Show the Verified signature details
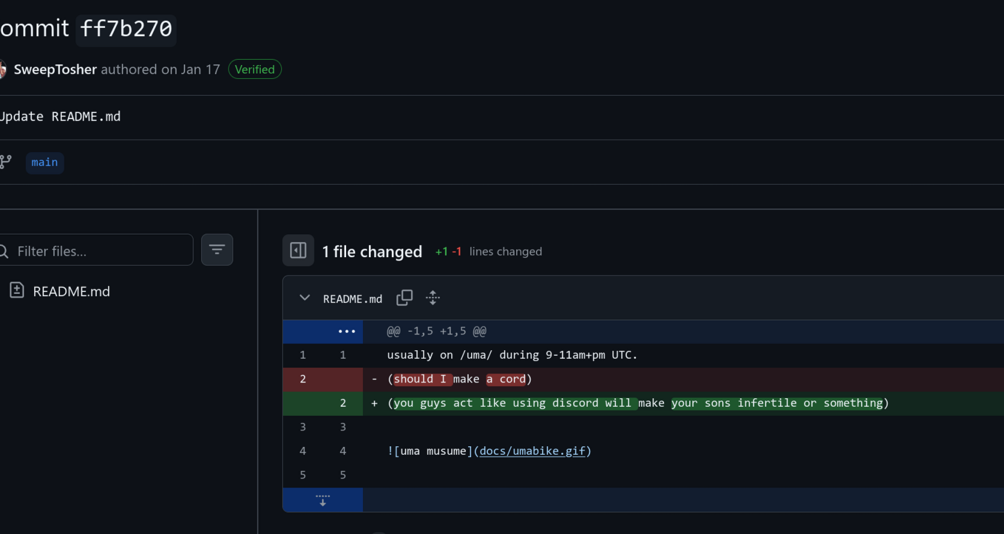This screenshot has height=534, width=1004. 255,70
